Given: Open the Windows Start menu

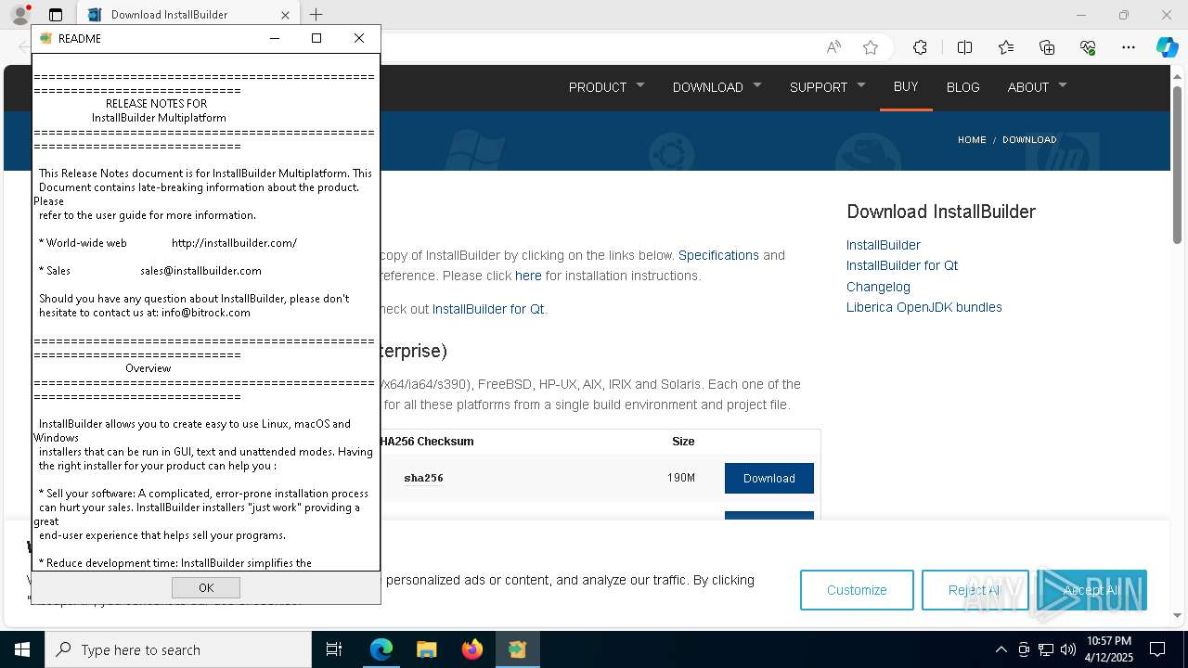Looking at the screenshot, I should pos(21,649).
